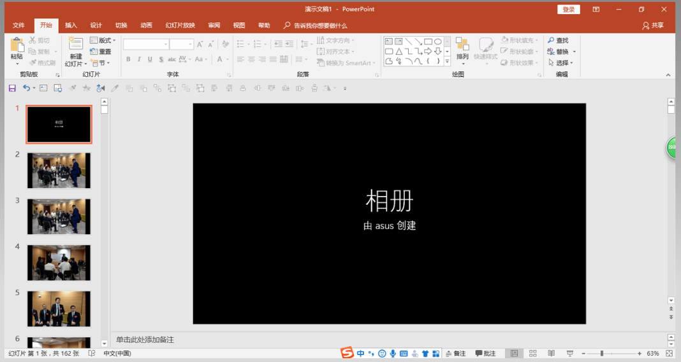Click the zoom slider in status bar
The height and width of the screenshot is (362, 681).
coord(601,353)
